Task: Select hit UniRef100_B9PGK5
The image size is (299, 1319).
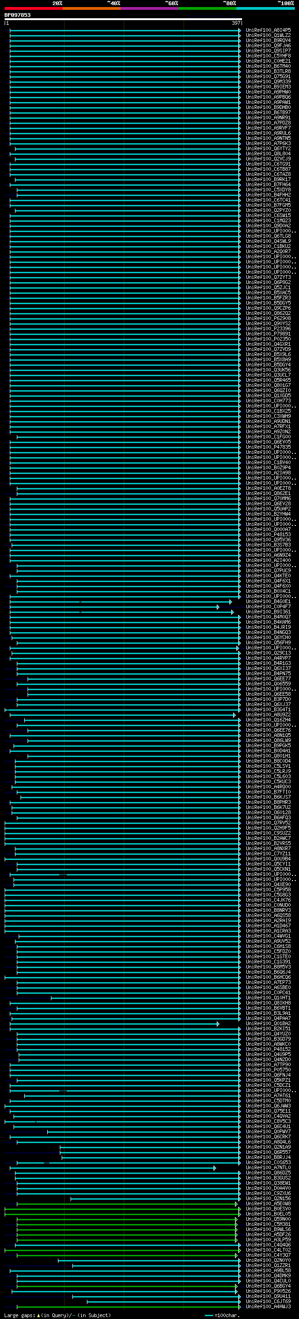Action: coord(268,745)
